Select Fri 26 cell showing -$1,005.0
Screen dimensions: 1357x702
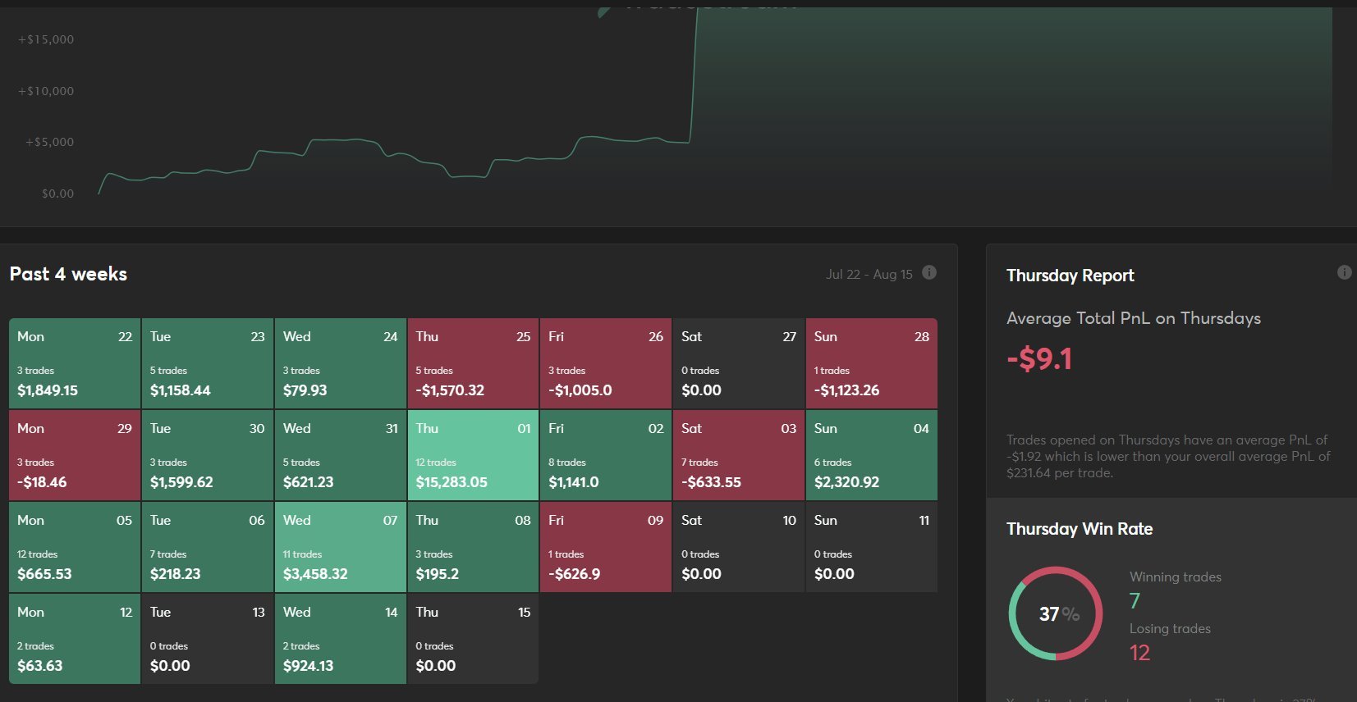(x=606, y=363)
